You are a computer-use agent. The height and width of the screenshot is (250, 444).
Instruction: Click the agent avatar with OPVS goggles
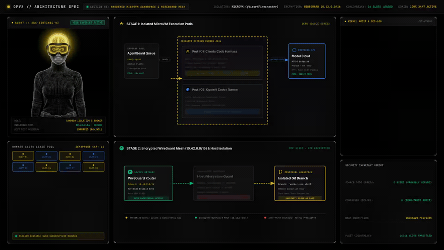[59, 74]
